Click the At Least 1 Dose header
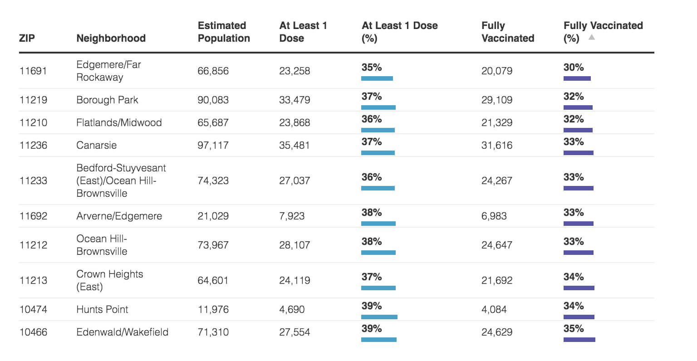This screenshot has height=361, width=697. pyautogui.click(x=303, y=32)
